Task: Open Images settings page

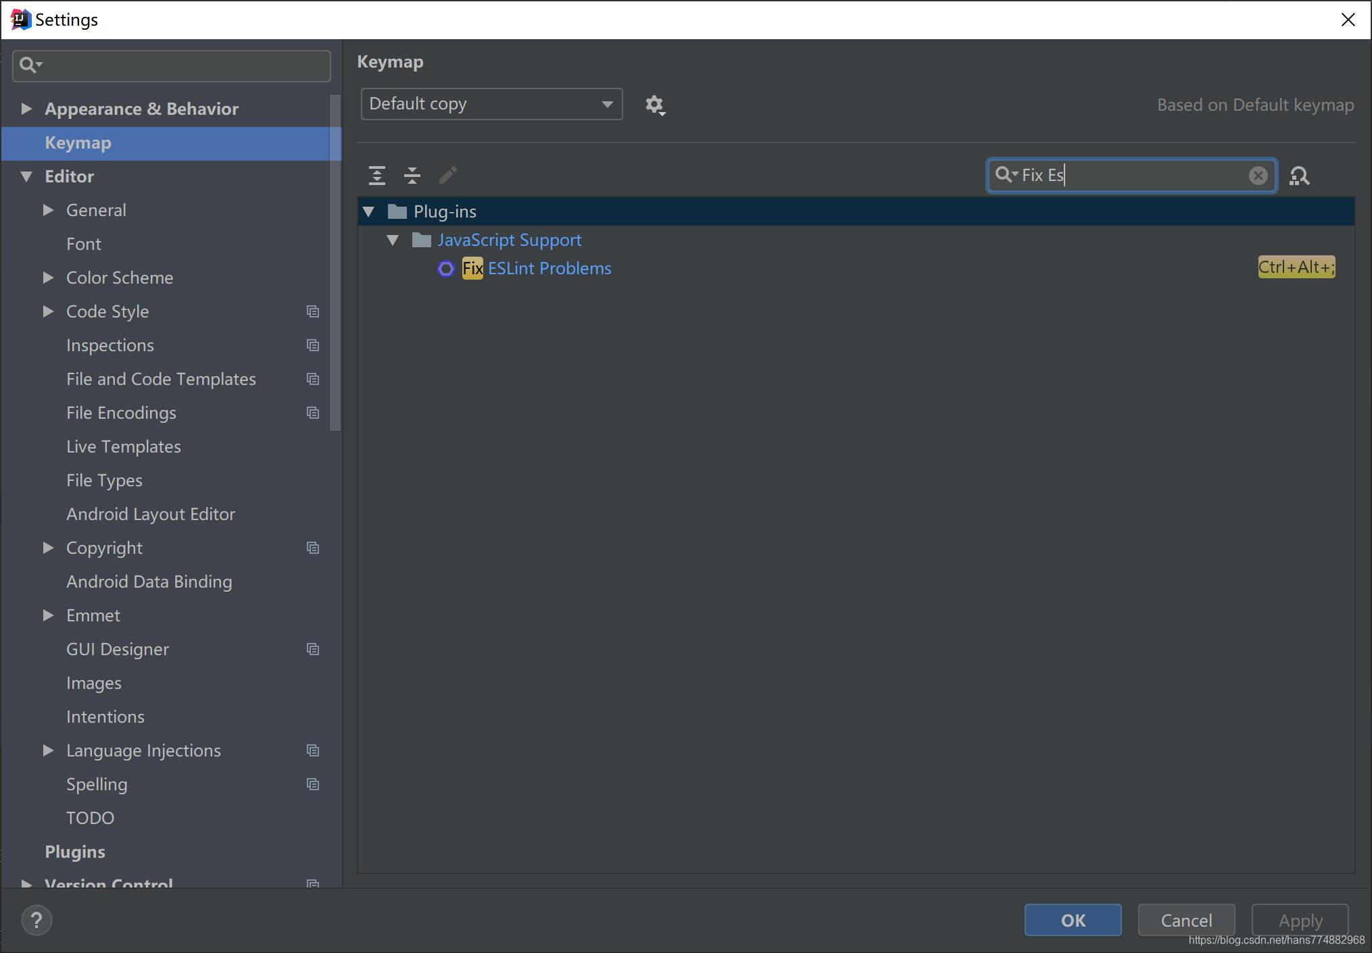Action: click(94, 683)
